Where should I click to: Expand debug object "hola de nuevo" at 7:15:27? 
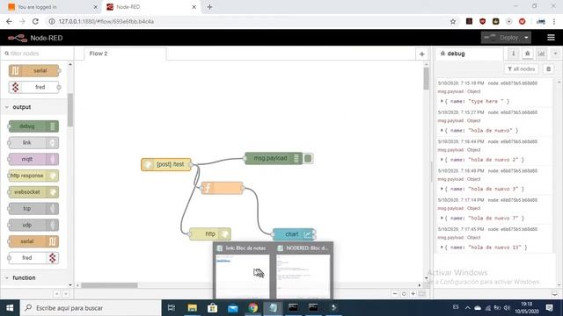442,131
